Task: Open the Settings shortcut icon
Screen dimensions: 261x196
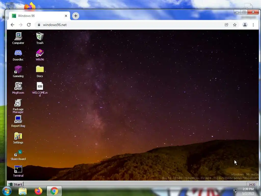Action: [18, 138]
